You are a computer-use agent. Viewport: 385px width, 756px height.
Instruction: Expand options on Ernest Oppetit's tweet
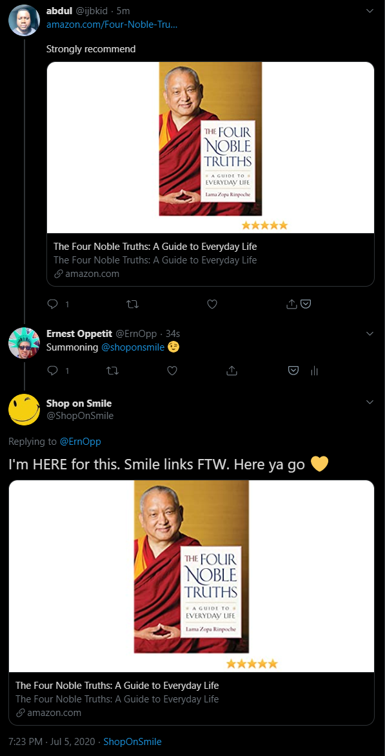point(370,334)
